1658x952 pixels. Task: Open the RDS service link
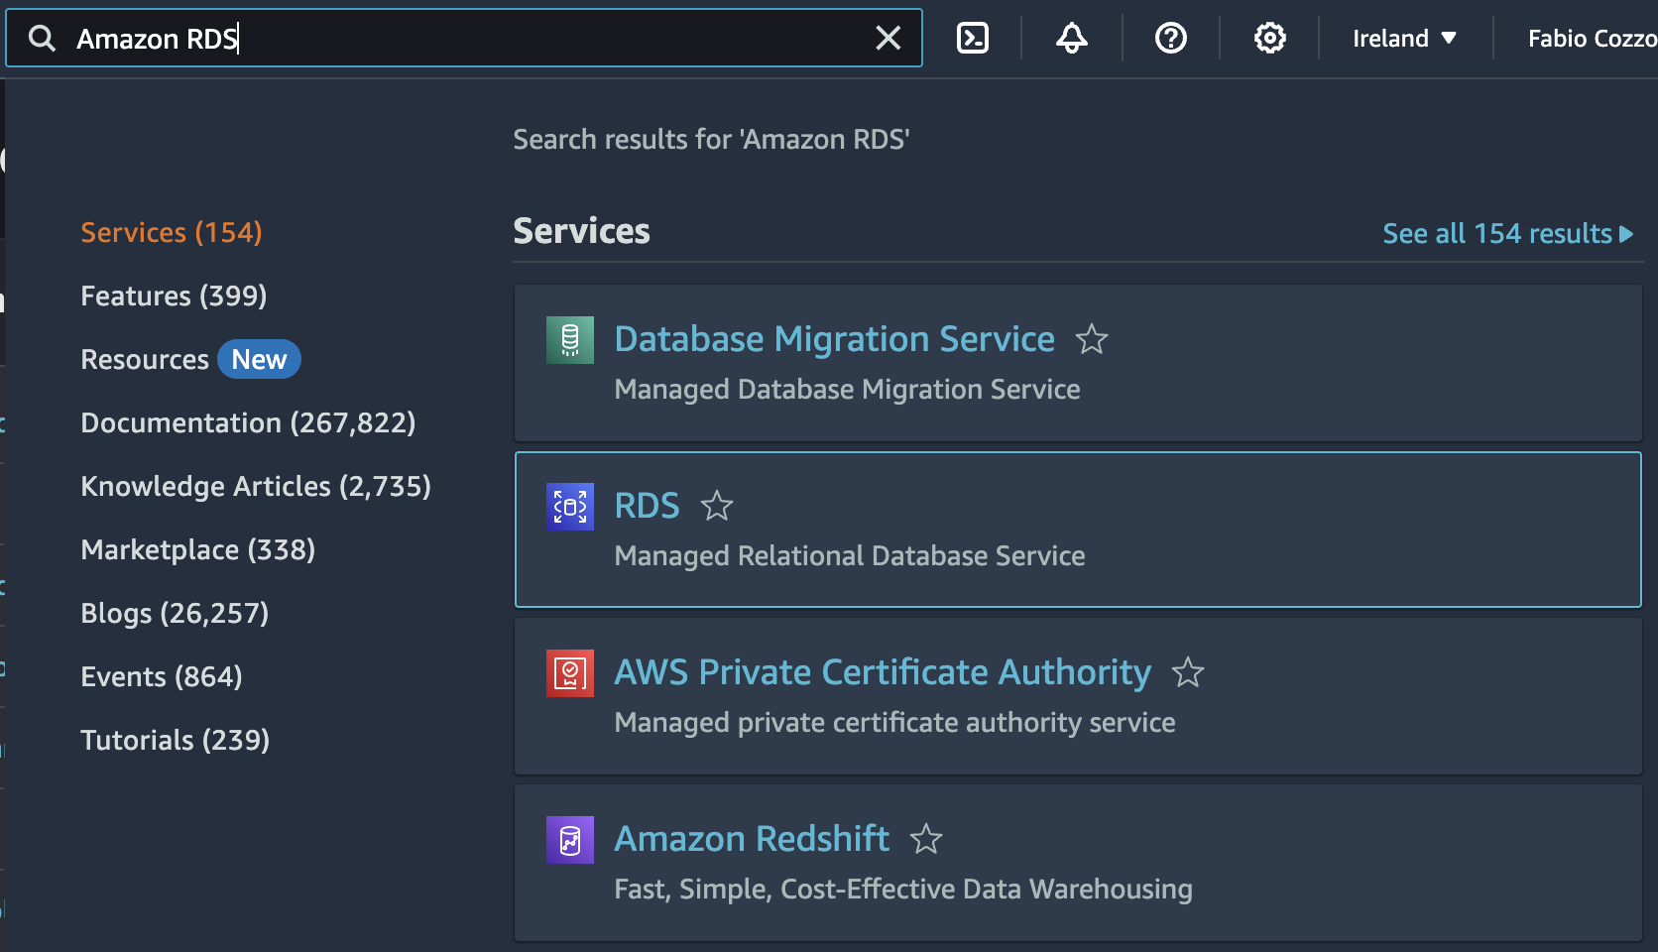647,506
